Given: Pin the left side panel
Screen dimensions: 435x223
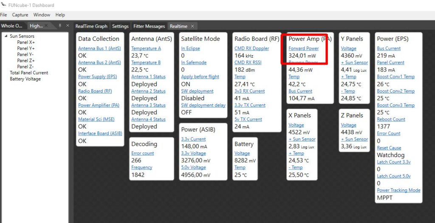Looking at the screenshot, I should coord(60,26).
